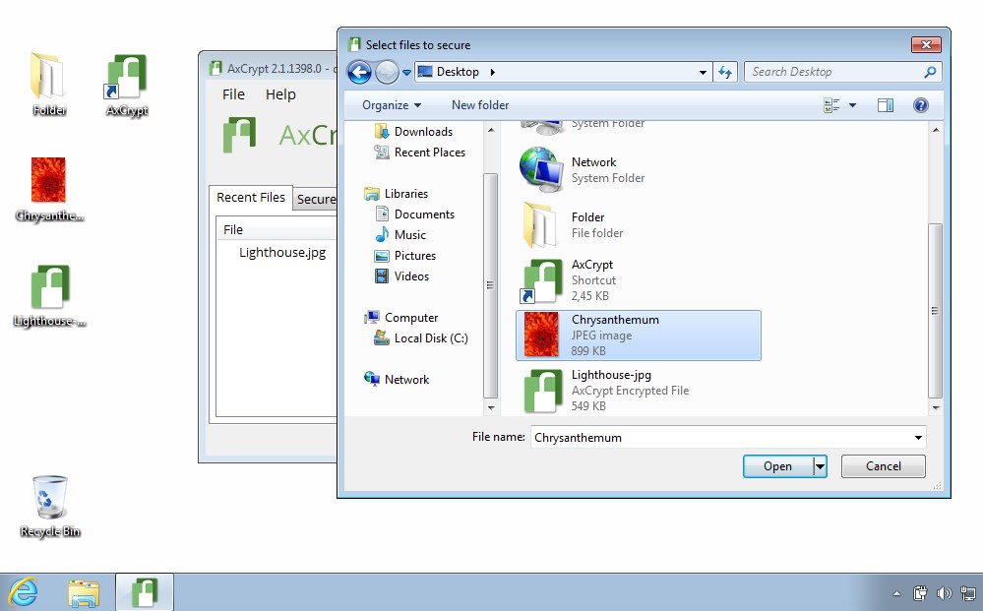Launch Internet Explorer from taskbar
This screenshot has width=983, height=611.
(x=24, y=592)
